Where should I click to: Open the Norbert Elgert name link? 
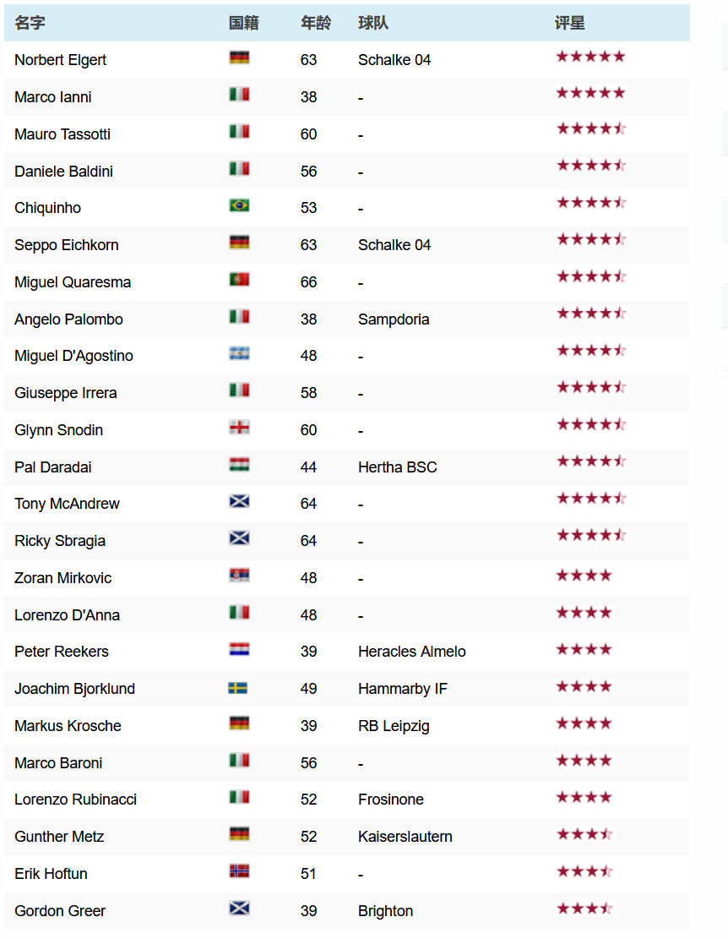[61, 60]
